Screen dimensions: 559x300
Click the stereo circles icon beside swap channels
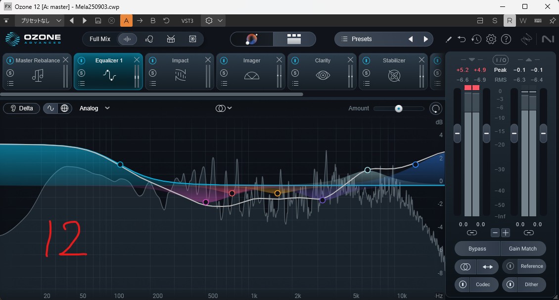(x=465, y=267)
